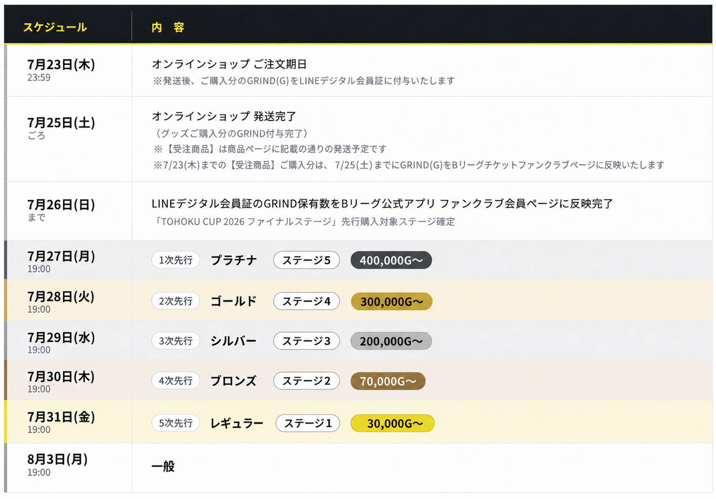Click the 一般 sale row text
The image size is (716, 499).
coord(163,466)
